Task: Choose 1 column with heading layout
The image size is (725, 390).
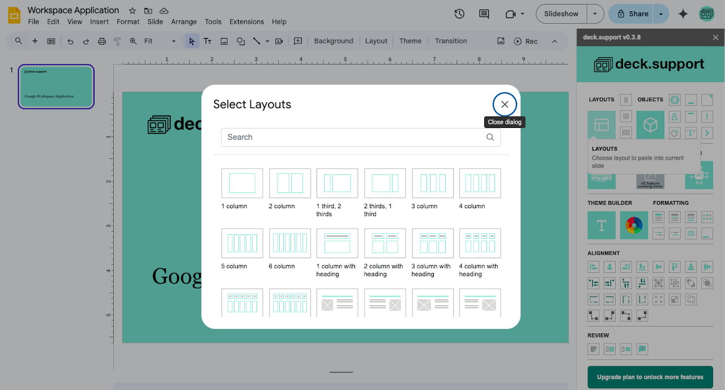Action: click(337, 243)
